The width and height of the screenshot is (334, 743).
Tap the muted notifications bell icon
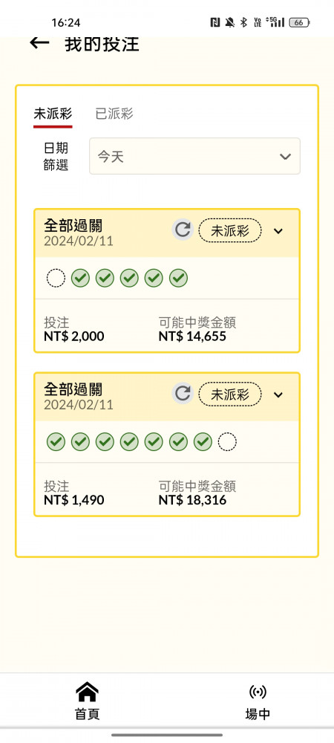coord(230,22)
